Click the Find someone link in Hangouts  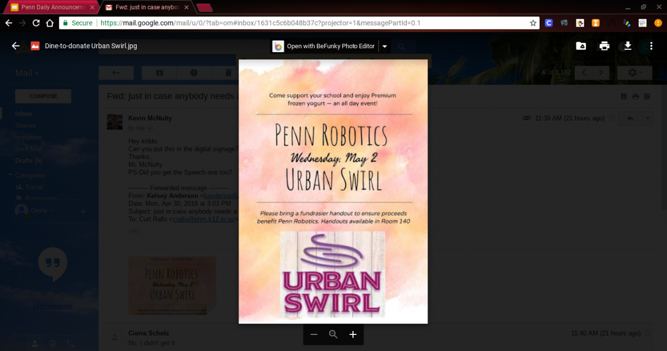[x=52, y=306]
